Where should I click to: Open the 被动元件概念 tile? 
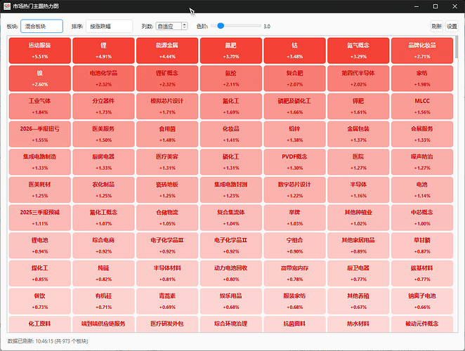422,324
